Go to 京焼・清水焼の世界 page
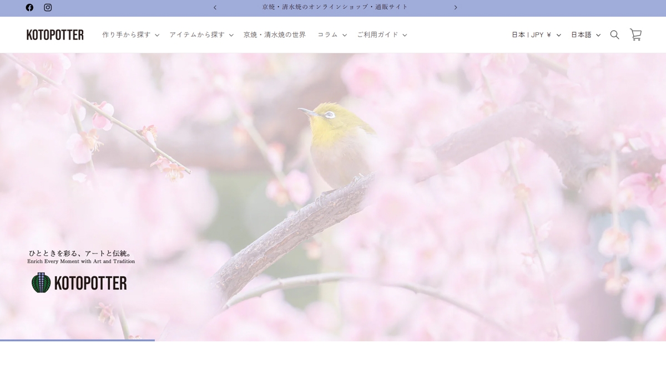Viewport: 666px width, 374px height. pos(274,34)
